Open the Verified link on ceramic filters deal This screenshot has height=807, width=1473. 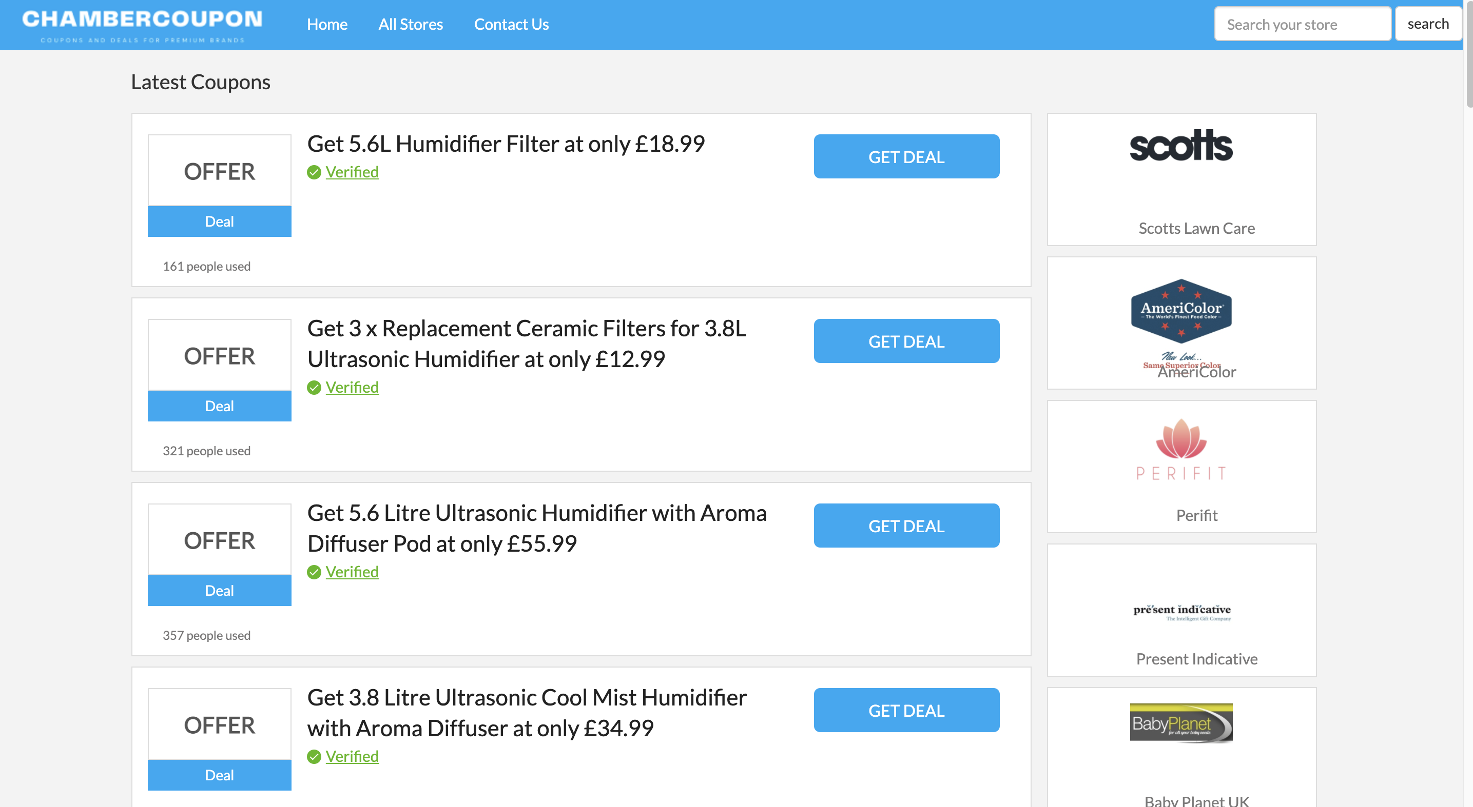coord(352,387)
